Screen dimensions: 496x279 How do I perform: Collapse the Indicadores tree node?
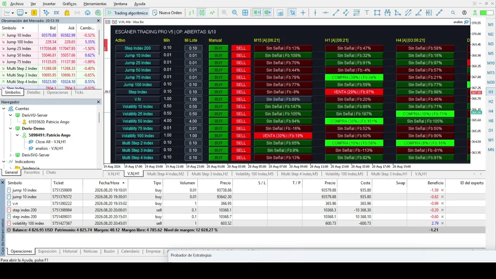tap(4, 162)
